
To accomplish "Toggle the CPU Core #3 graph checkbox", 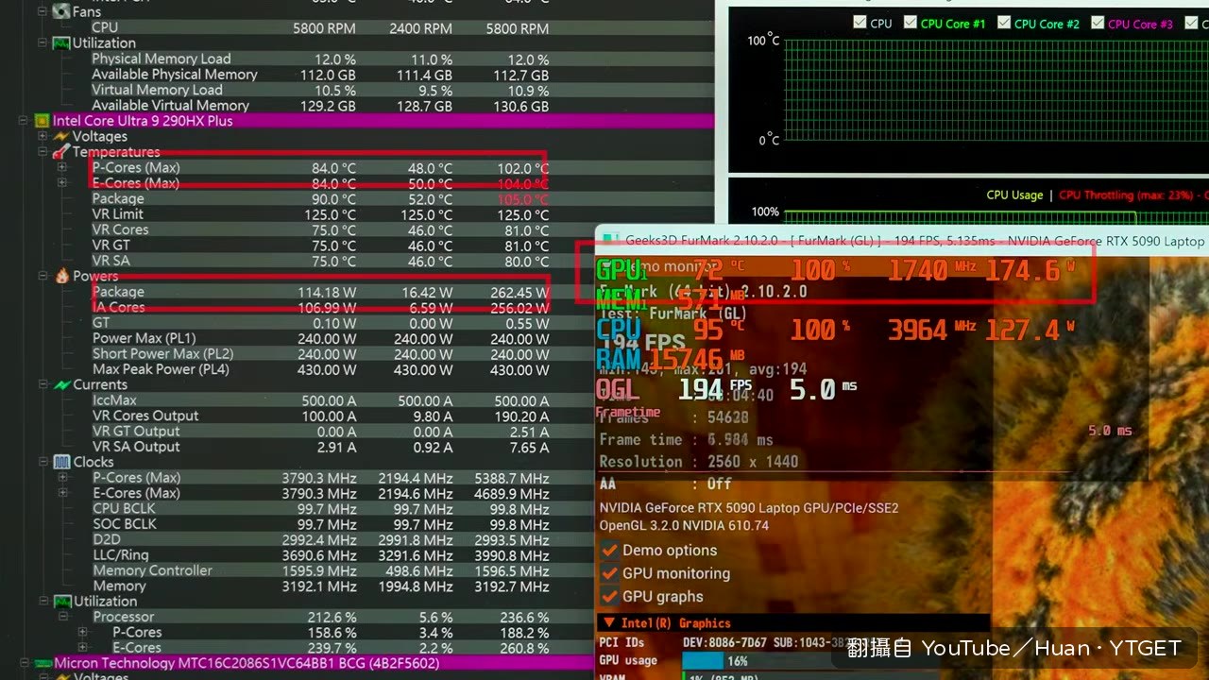I will tap(1097, 23).
